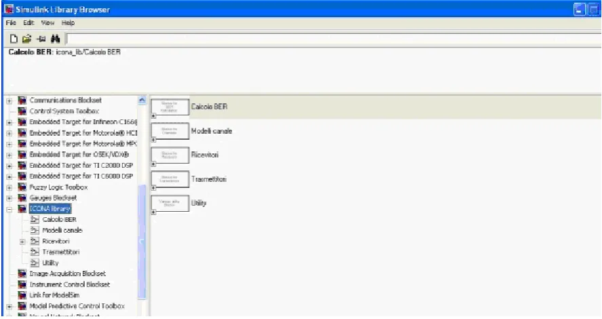The image size is (602, 319).
Task: Open the View menu
Action: coord(48,22)
